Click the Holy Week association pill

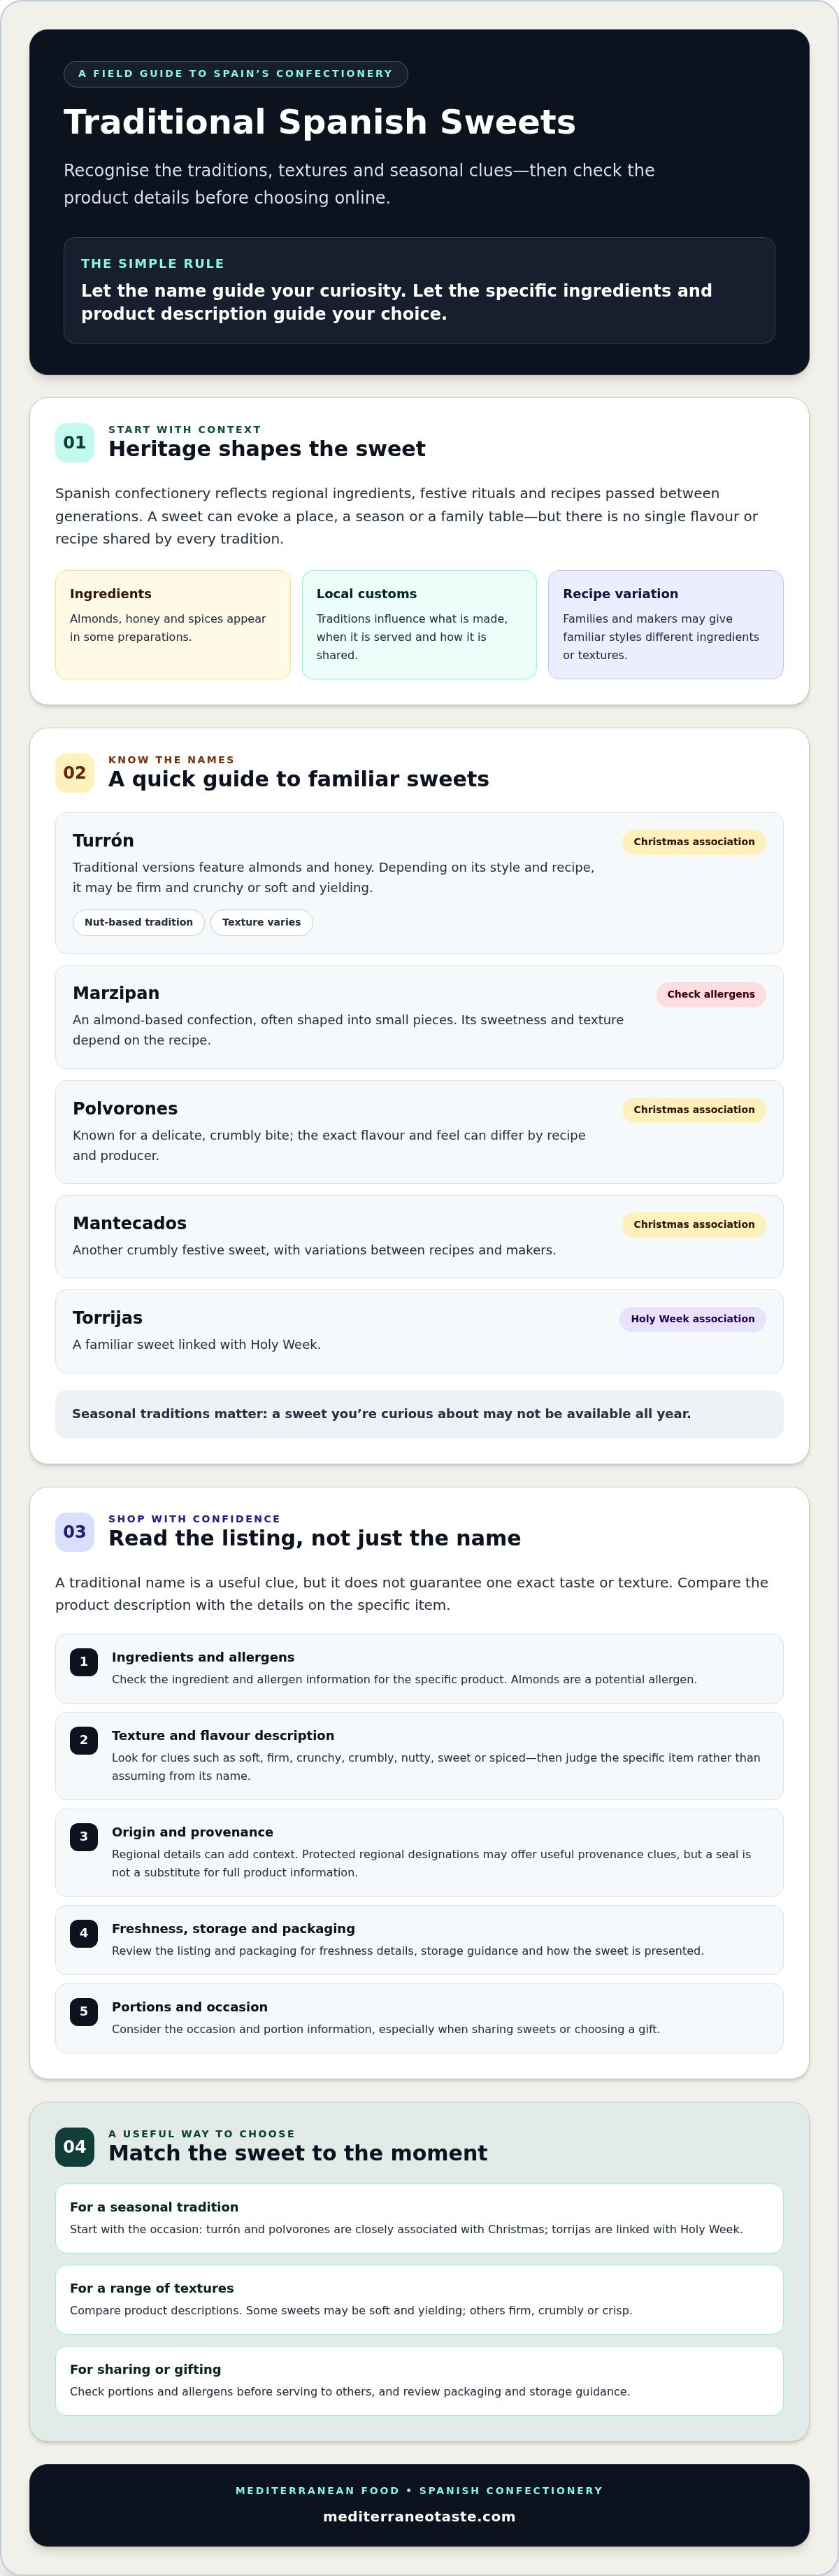(x=693, y=1320)
